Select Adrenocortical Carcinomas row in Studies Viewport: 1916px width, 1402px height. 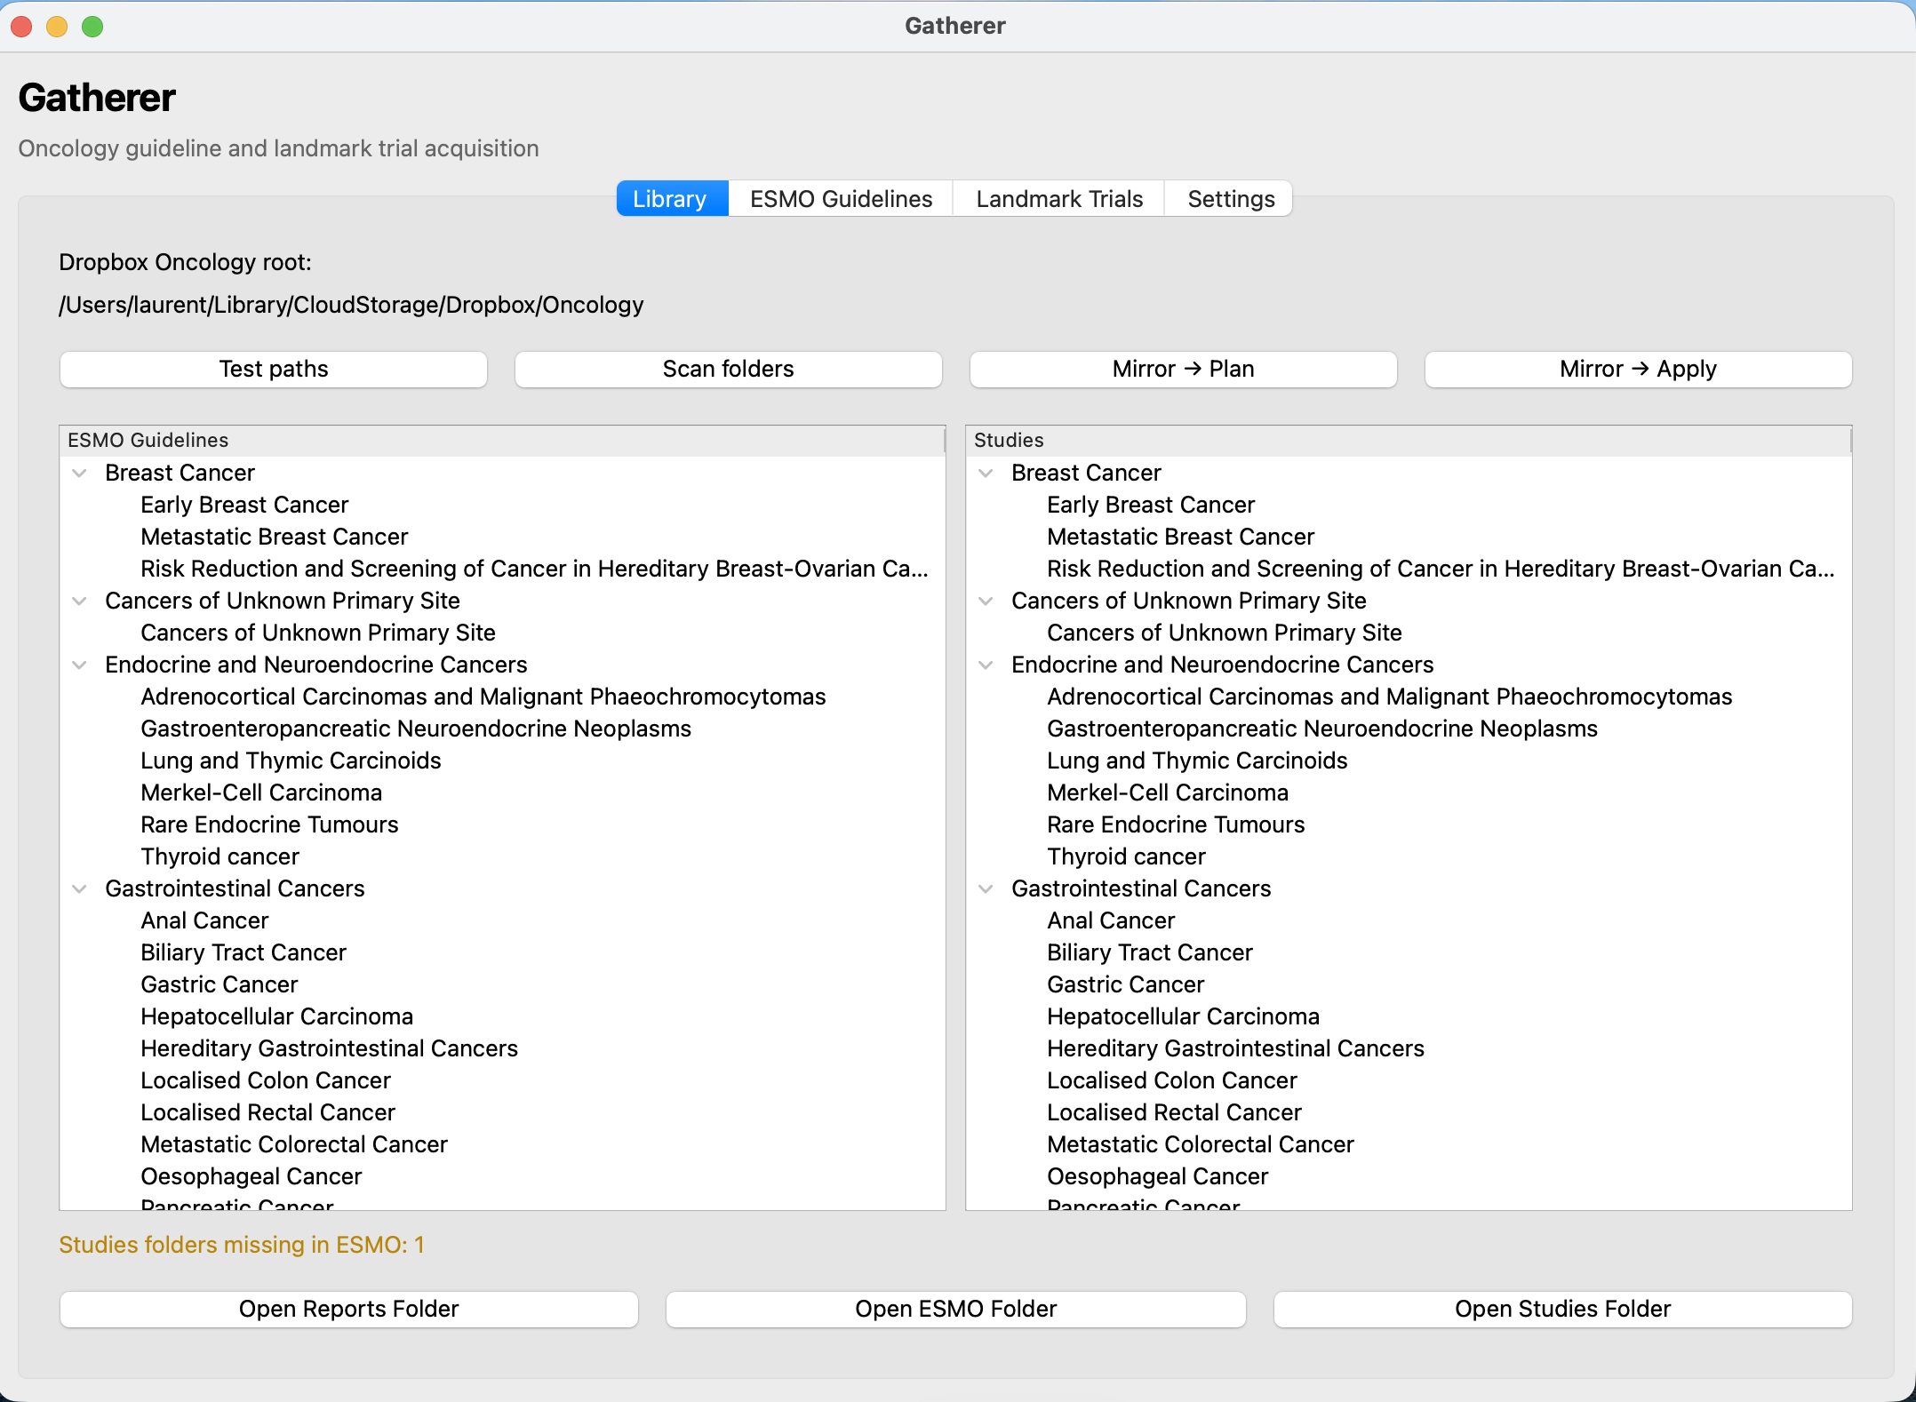pos(1409,697)
